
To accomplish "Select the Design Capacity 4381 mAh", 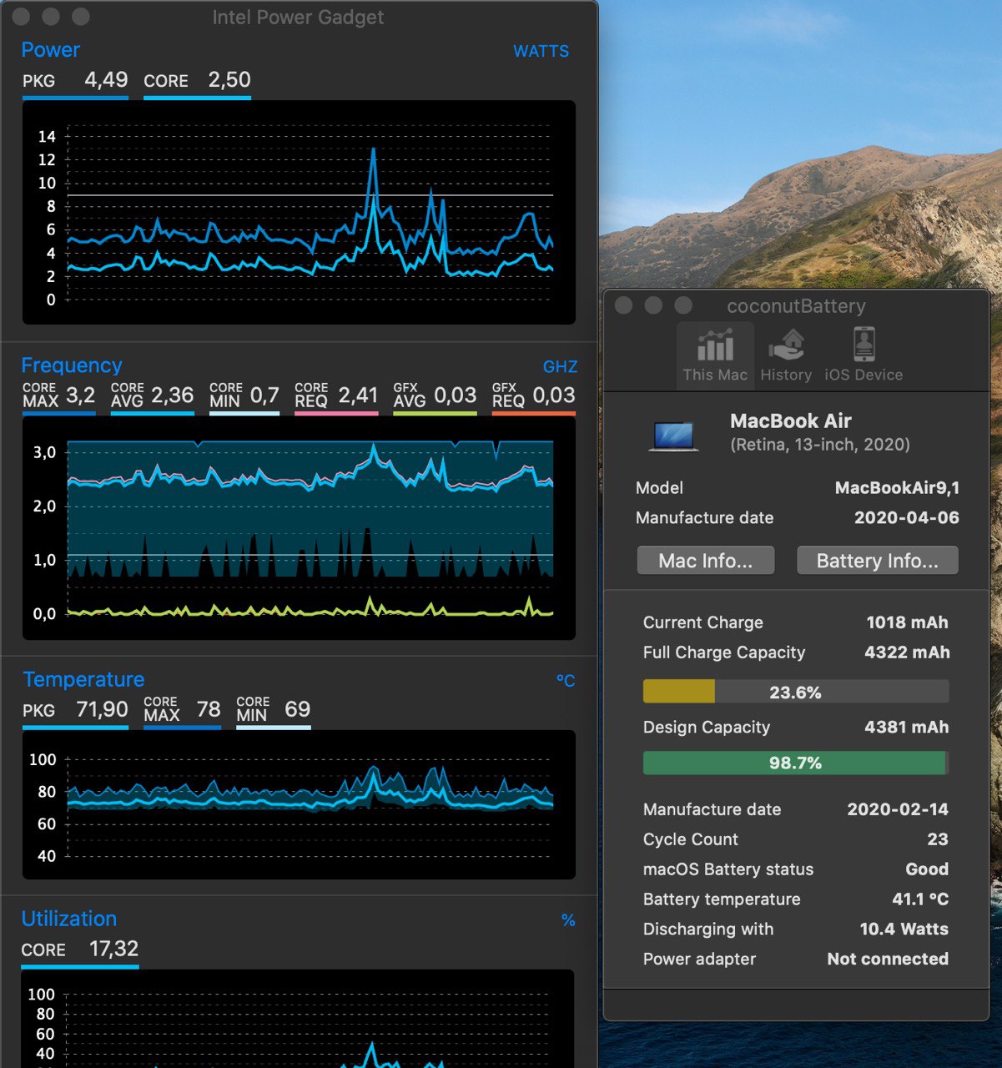I will click(x=907, y=728).
